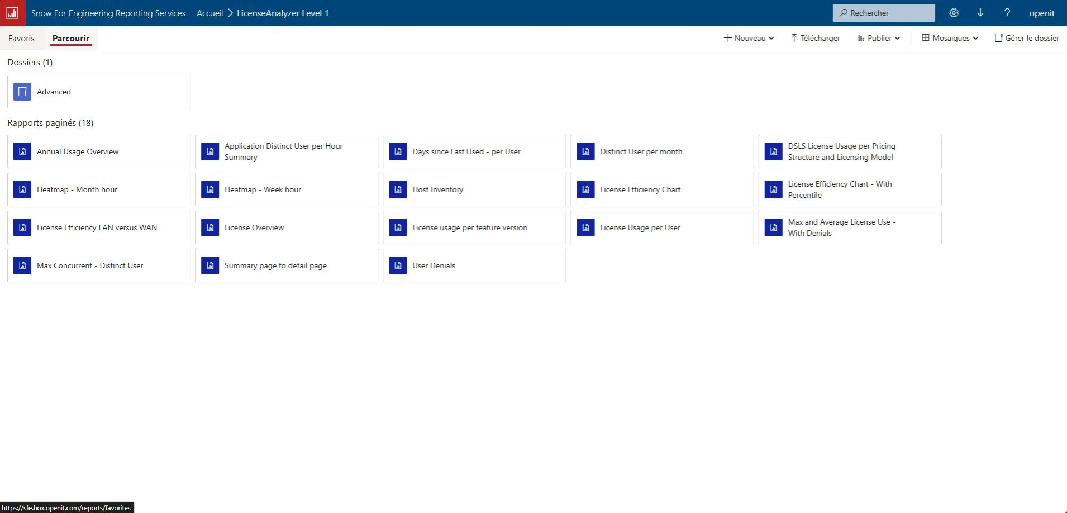Open Max and Average License Use - With Denials
Viewport: 1067px width, 513px height.
(842, 227)
